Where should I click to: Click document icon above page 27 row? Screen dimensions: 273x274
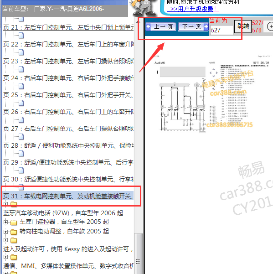coord(21,120)
